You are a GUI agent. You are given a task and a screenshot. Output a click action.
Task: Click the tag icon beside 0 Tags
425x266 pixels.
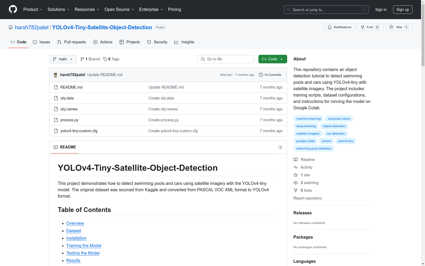[105, 59]
